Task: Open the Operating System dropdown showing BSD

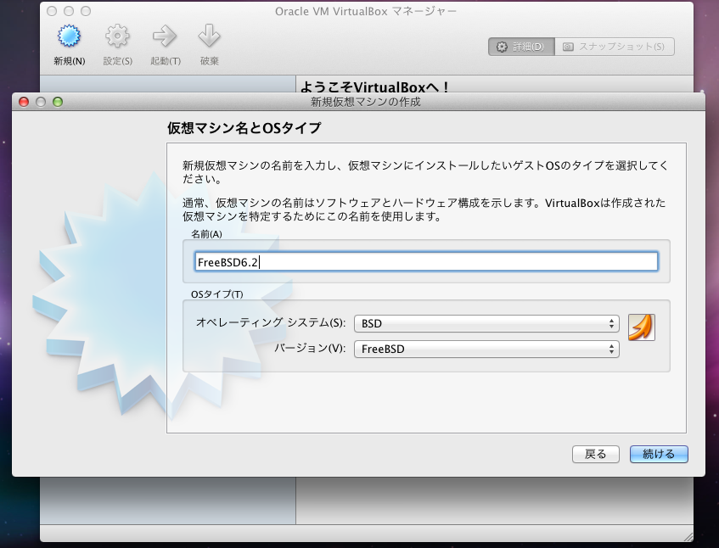Action: point(486,323)
